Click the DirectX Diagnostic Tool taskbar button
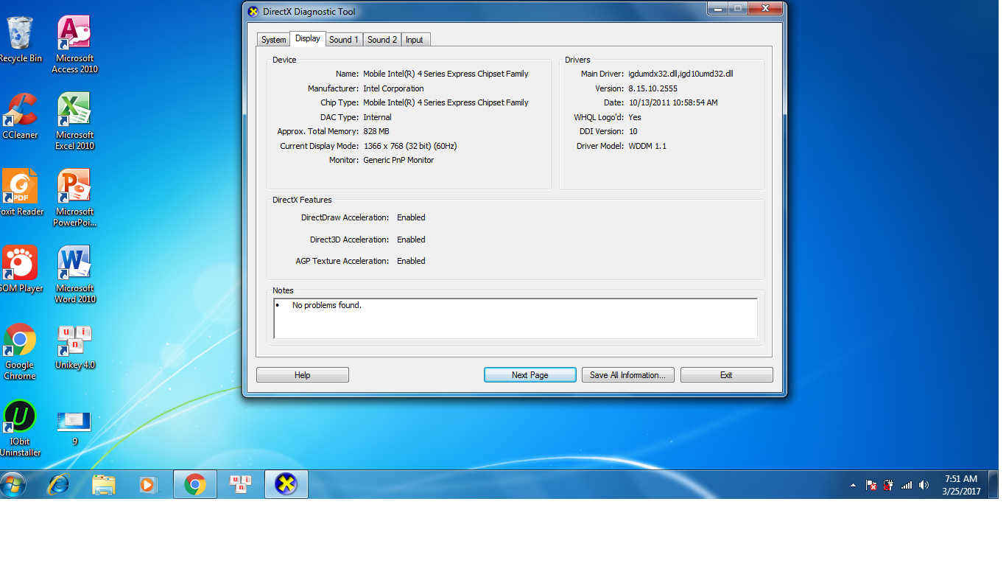The width and height of the screenshot is (1006, 566). (x=286, y=484)
